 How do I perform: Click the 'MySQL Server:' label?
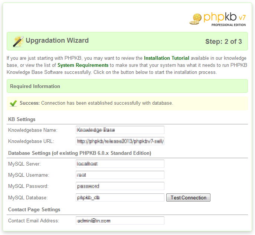point(24,164)
